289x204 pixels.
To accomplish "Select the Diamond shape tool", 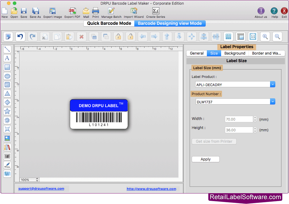I will [7, 102].
